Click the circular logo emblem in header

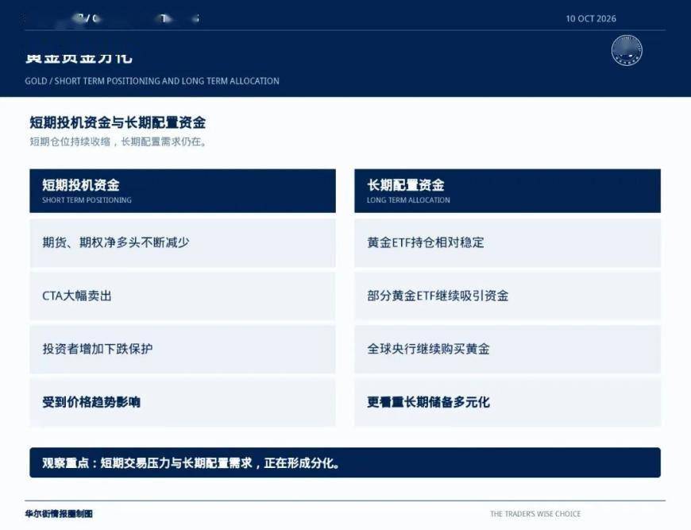pyautogui.click(x=627, y=51)
